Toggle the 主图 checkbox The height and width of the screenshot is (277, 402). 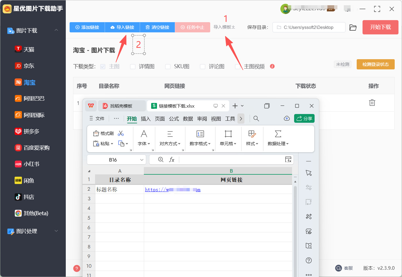[103, 66]
